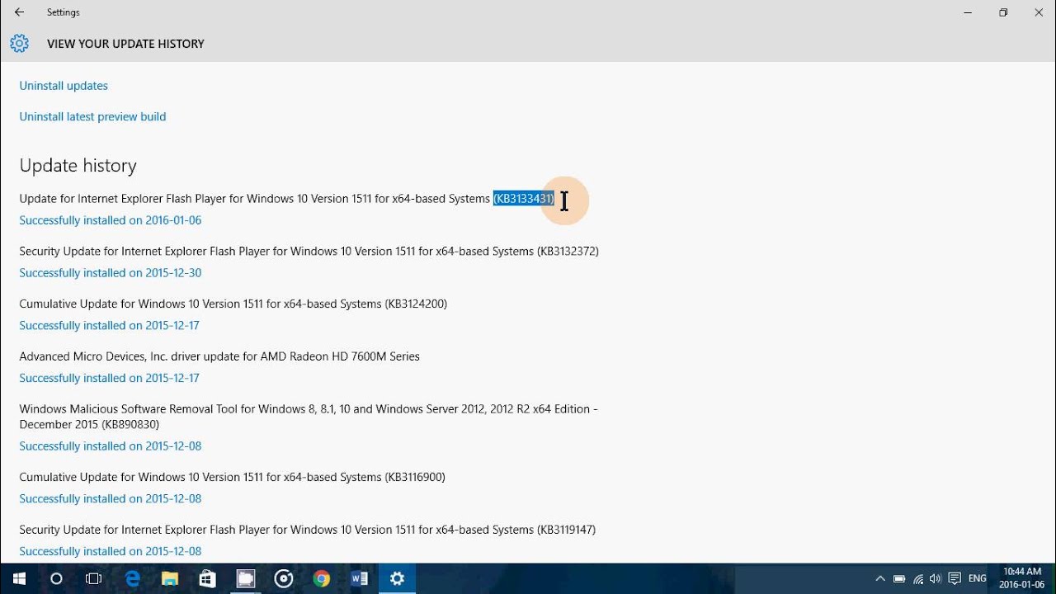
Task: Open the circular media app icon in taskbar
Action: [284, 579]
